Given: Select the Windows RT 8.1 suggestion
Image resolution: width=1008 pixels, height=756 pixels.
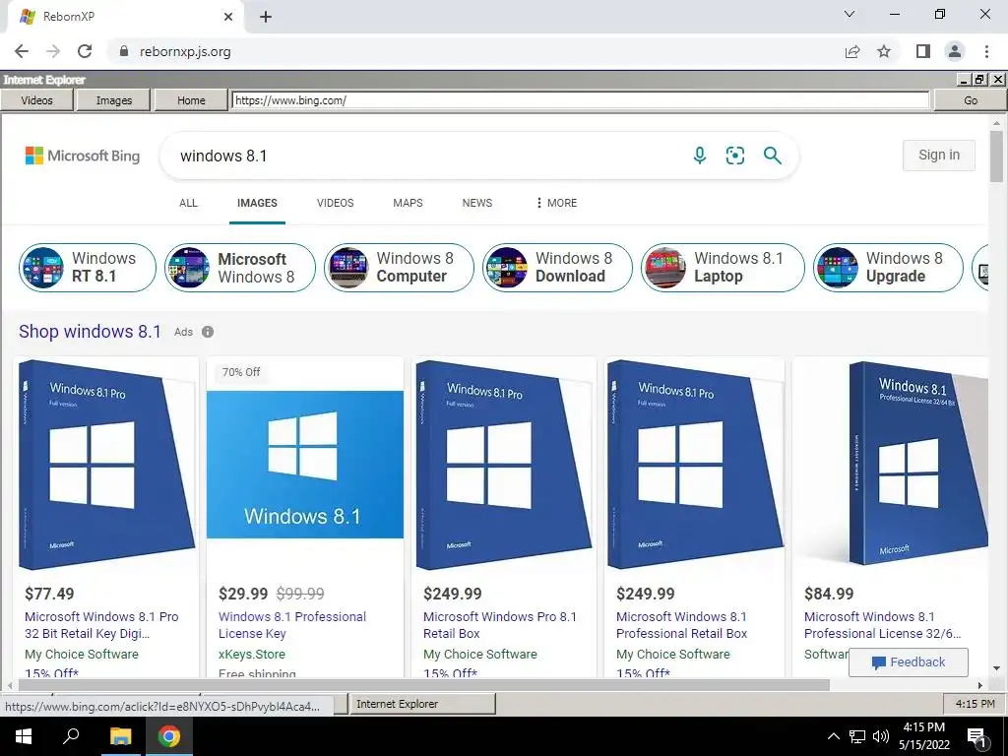Looking at the screenshot, I should click(88, 268).
